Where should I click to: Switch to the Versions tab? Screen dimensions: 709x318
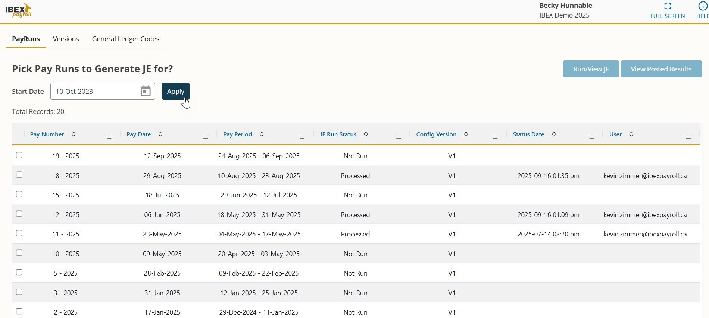66,39
